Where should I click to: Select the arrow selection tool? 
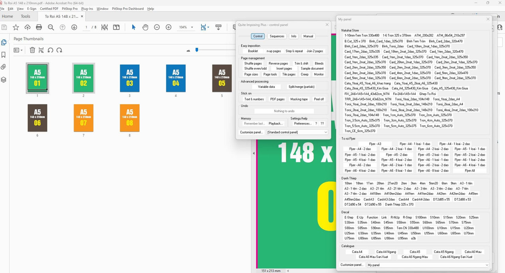(x=133, y=27)
